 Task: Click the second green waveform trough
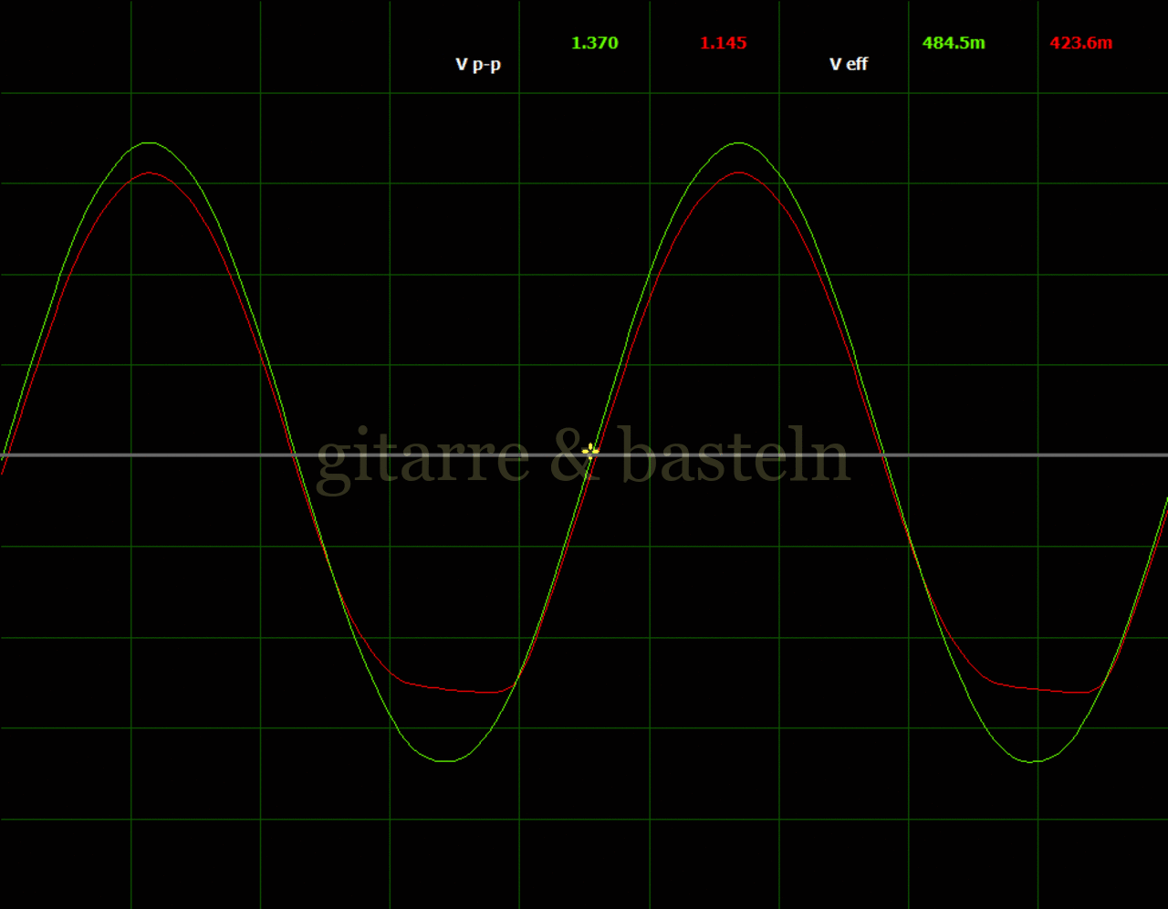[1034, 761]
